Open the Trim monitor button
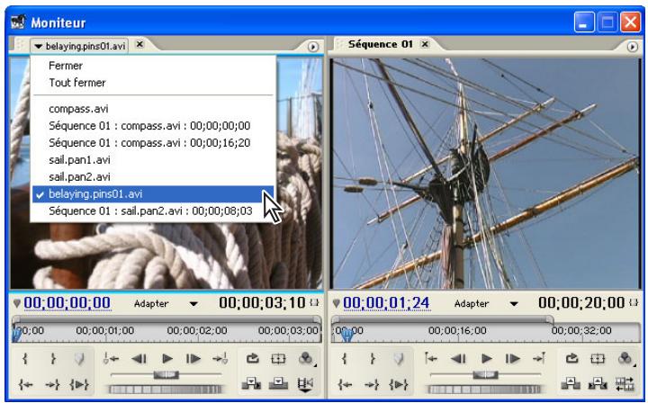Image resolution: width=648 pixels, height=403 pixels. coord(625,384)
